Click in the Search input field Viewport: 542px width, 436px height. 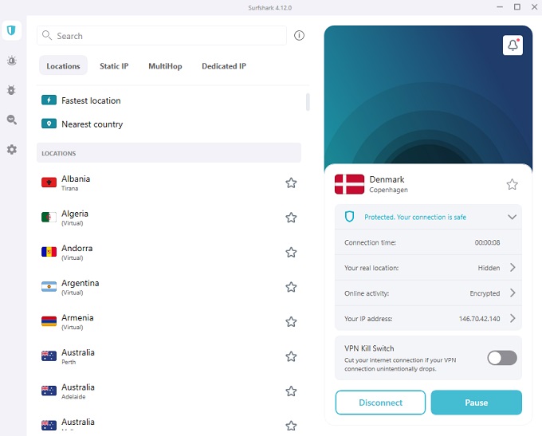pos(162,35)
